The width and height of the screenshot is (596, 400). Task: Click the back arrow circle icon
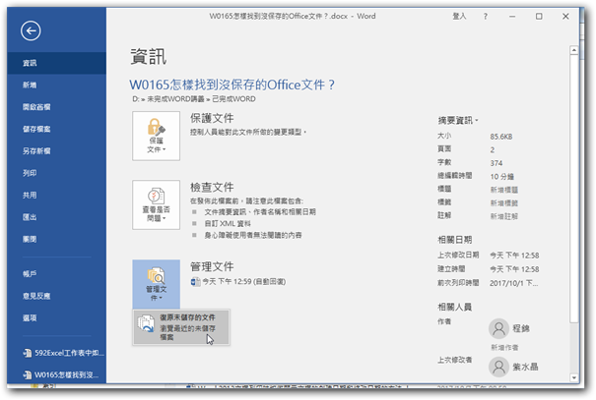coord(31,30)
